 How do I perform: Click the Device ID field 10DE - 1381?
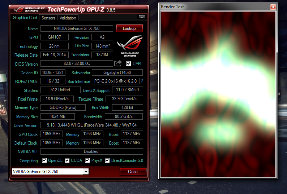[53, 72]
